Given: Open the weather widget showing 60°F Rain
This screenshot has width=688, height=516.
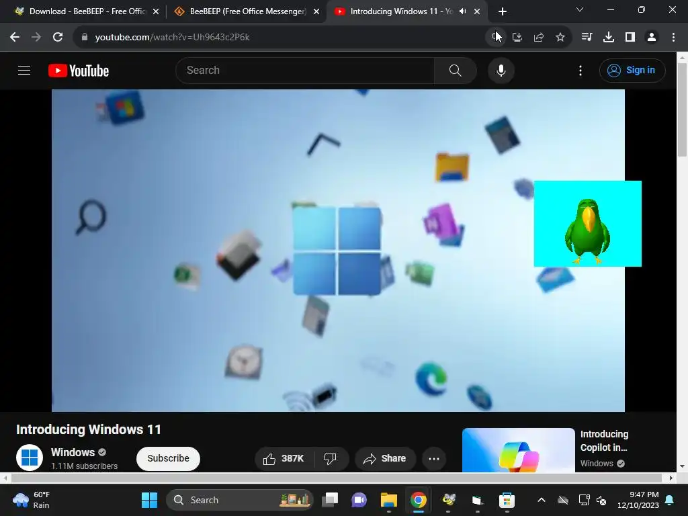Looking at the screenshot, I should (32, 500).
